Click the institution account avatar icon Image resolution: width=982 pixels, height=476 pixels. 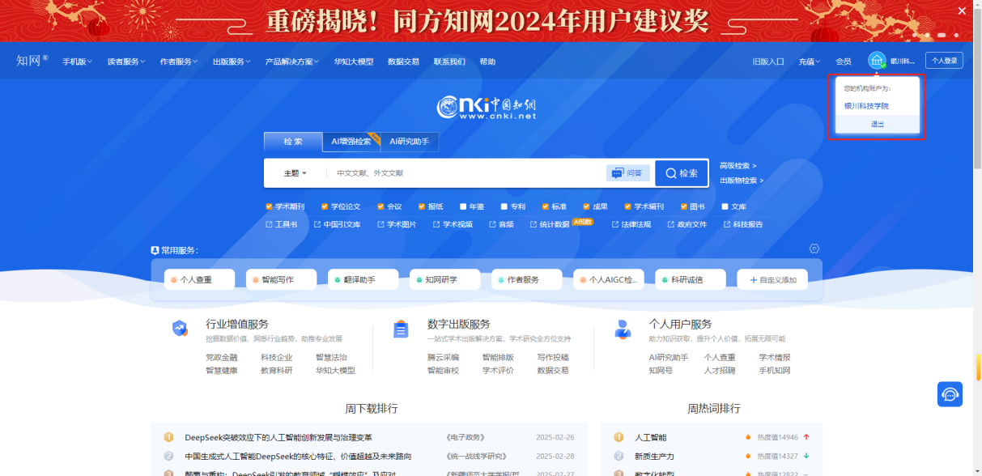coord(877,61)
